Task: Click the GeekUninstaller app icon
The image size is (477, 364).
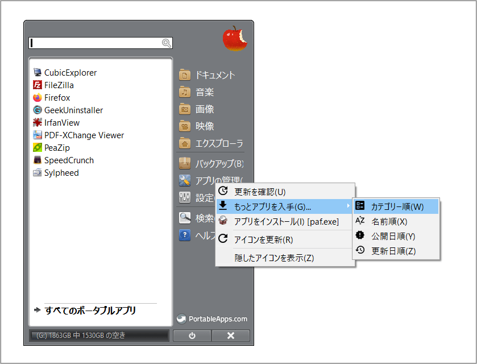Action: coord(38,110)
